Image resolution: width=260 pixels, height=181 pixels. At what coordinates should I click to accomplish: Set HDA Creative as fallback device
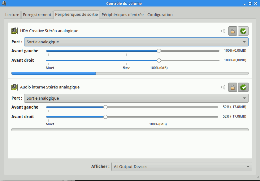point(243,31)
